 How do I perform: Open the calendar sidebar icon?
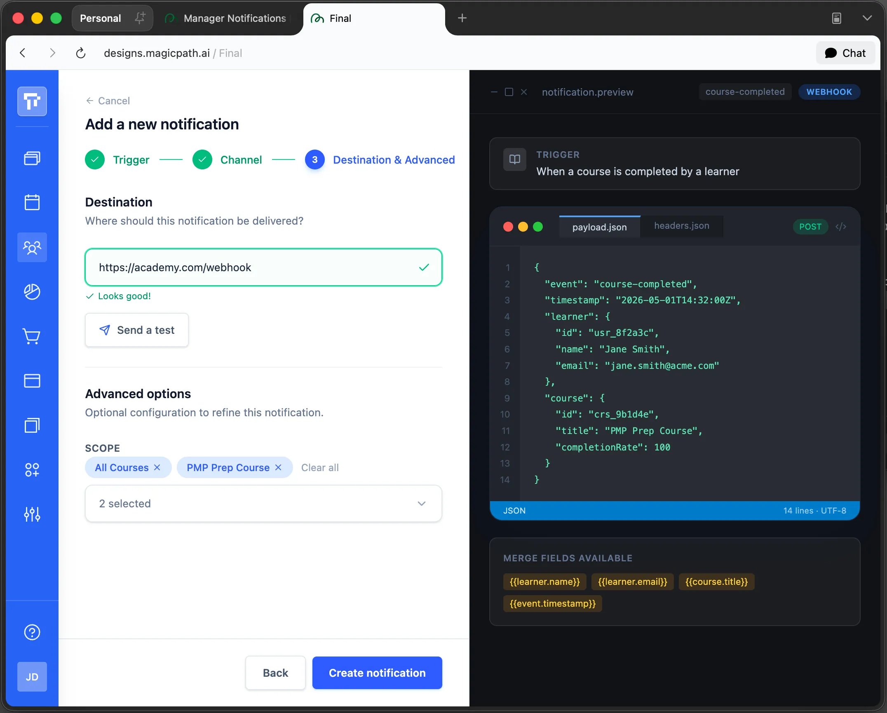coord(32,202)
